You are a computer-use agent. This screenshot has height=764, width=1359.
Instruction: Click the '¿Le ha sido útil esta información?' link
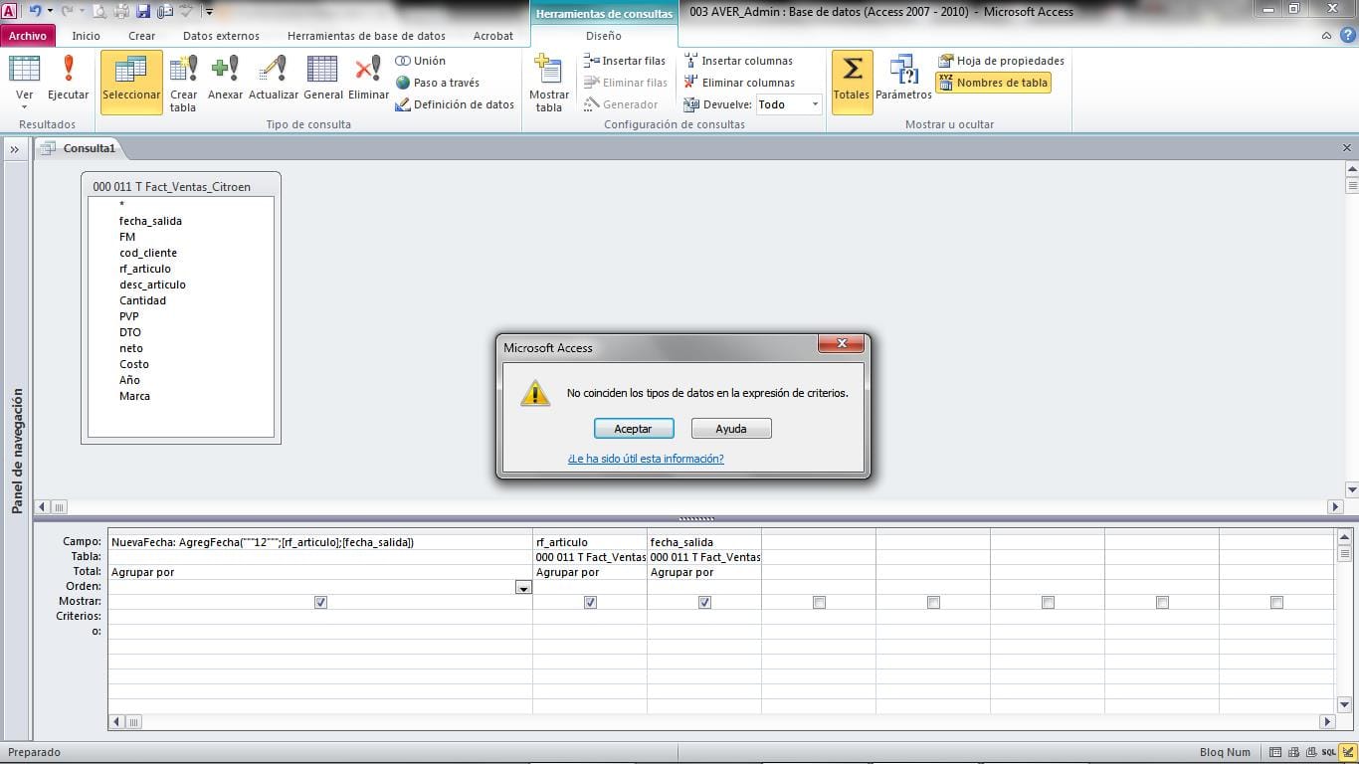pos(645,459)
